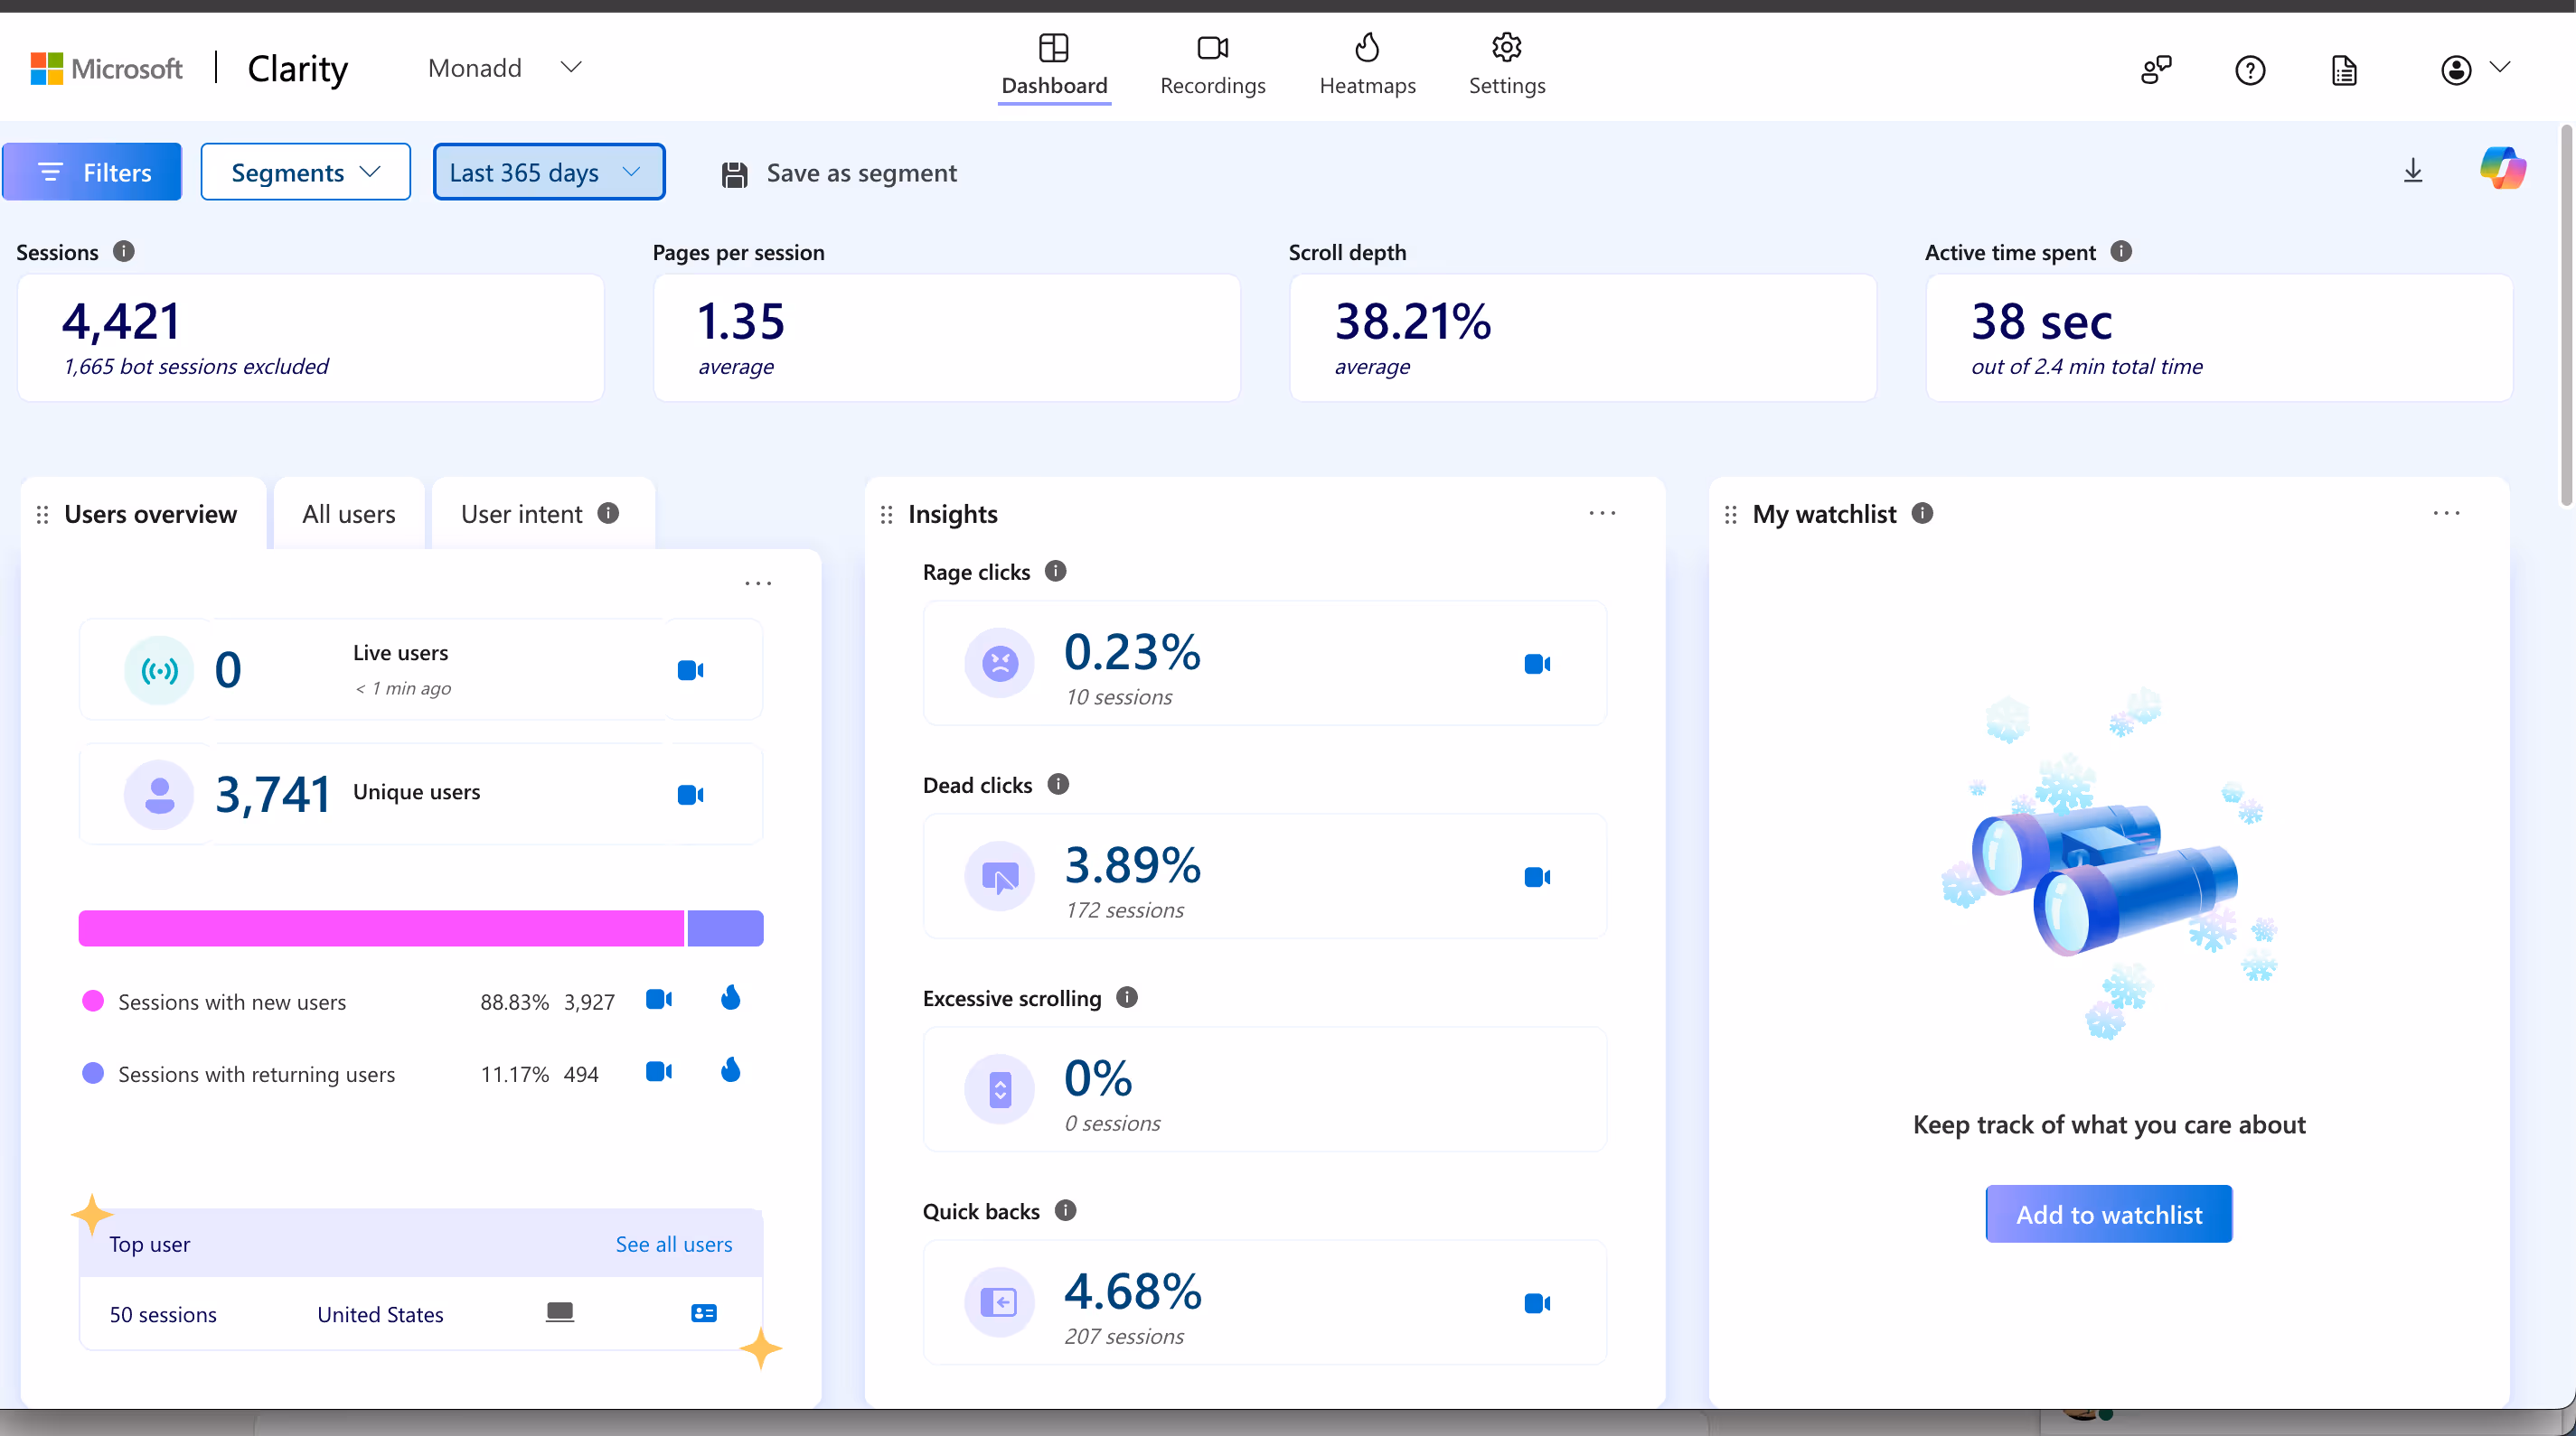Open the share team icon in header
This screenshot has width=2576, height=1436.
2156,70
